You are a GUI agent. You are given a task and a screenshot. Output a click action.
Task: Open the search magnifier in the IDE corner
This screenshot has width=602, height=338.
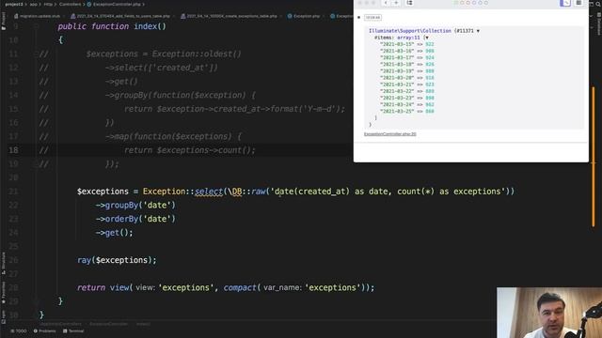coord(598,4)
